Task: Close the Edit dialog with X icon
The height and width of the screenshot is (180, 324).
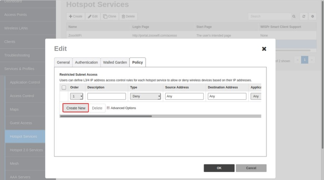Action: click(264, 49)
